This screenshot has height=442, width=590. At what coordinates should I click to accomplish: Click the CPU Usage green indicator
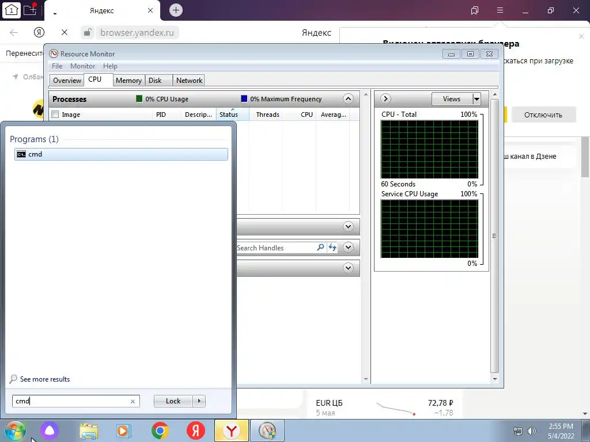coord(139,99)
